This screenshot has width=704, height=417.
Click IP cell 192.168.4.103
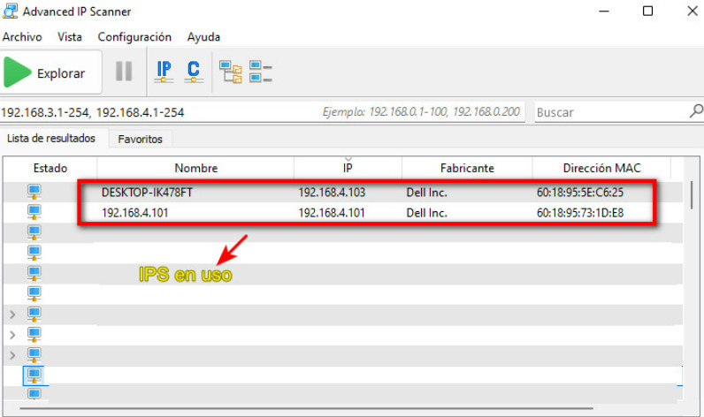click(x=332, y=193)
